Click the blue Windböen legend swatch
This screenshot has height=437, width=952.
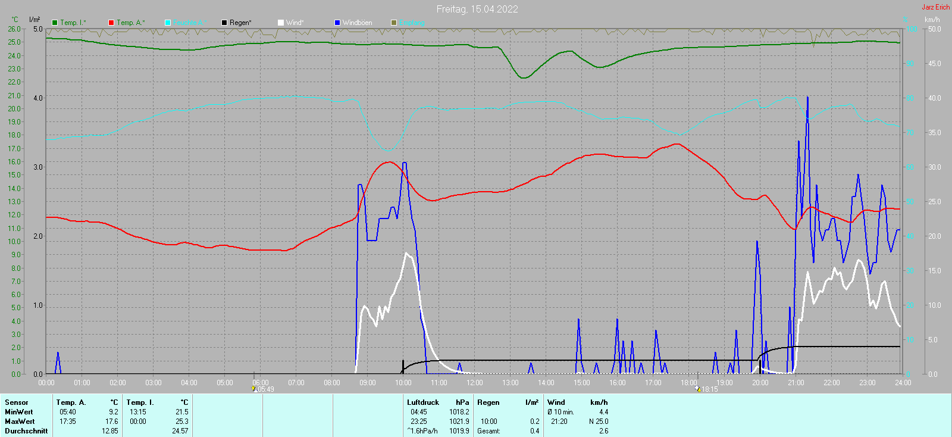[x=337, y=23]
